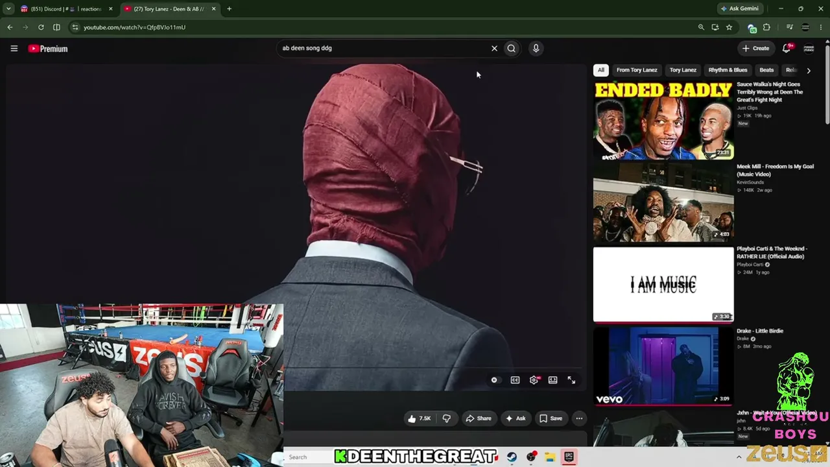Select the Beats filter chip
Viewport: 830px width, 467px height.
pos(766,70)
